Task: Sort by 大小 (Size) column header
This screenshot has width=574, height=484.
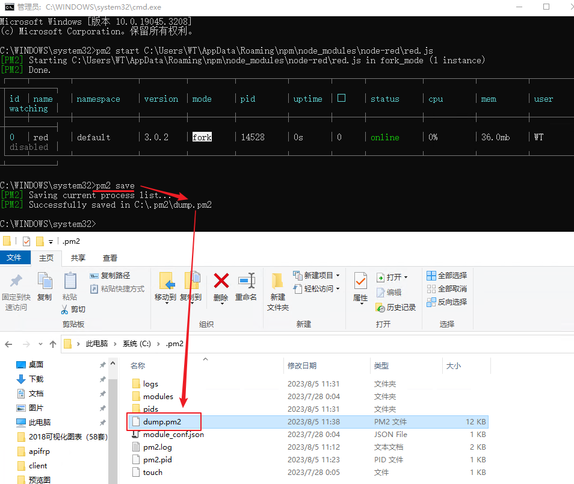Action: [454, 365]
